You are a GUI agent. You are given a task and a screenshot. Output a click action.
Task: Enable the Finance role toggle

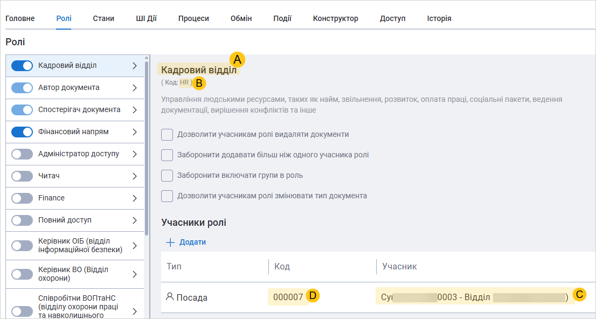coord(22,198)
